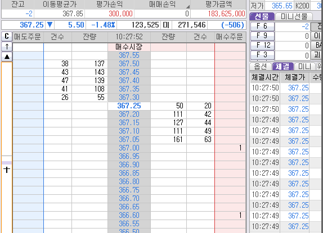Click the 매수주문 column header
This screenshot has width=323, height=233.
[230, 37]
